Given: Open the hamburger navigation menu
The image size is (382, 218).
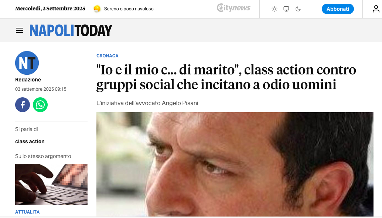Looking at the screenshot, I should (20, 30).
